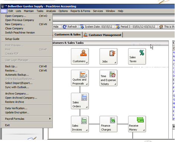Expand the Jobs button dropdown arrow
The width and height of the screenshot is (175, 142).
115,62
